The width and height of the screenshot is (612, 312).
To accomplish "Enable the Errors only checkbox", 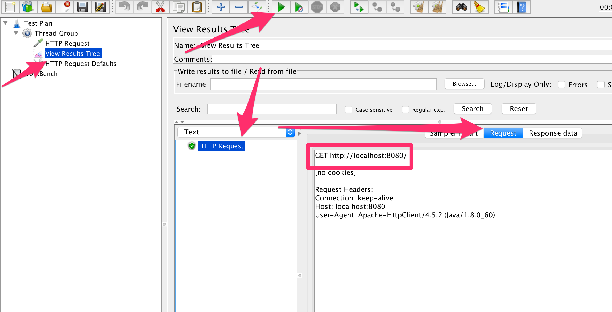I will (x=561, y=85).
